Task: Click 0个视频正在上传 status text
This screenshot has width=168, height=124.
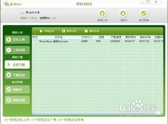Action: pyautogui.click(x=17, y=120)
